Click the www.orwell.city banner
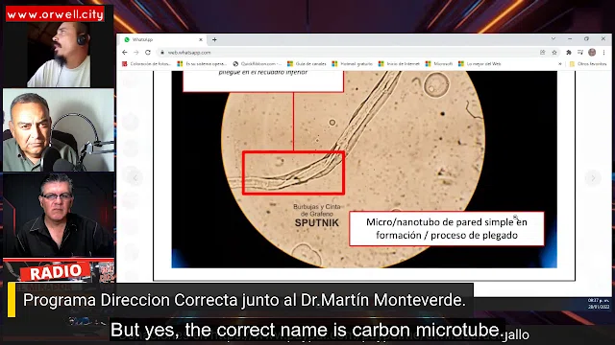The height and width of the screenshot is (345, 615). pos(55,14)
